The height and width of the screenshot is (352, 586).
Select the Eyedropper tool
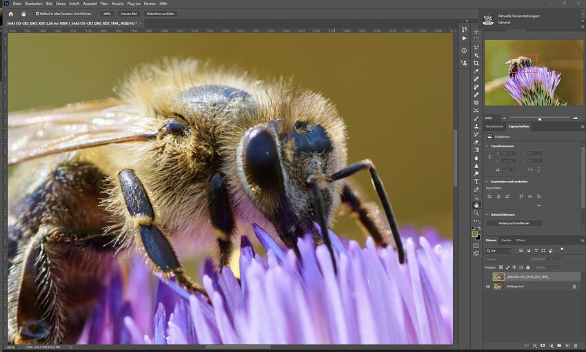point(476,72)
